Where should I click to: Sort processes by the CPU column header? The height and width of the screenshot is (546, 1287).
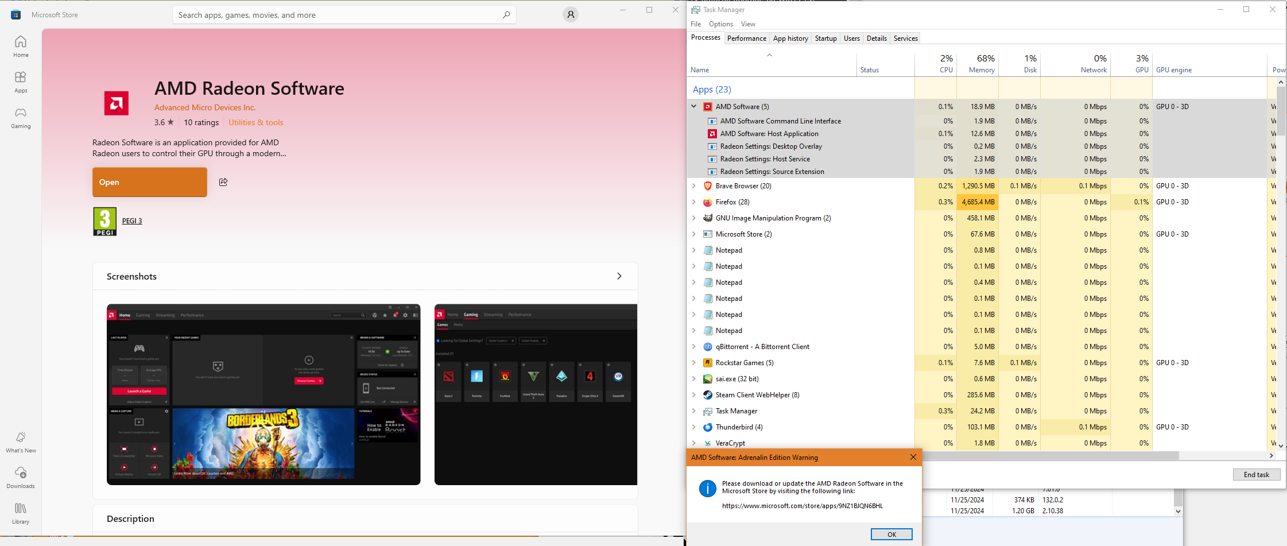(x=936, y=64)
